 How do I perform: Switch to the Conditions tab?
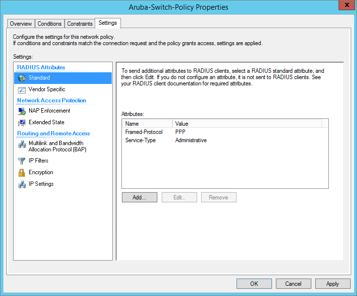pos(50,24)
